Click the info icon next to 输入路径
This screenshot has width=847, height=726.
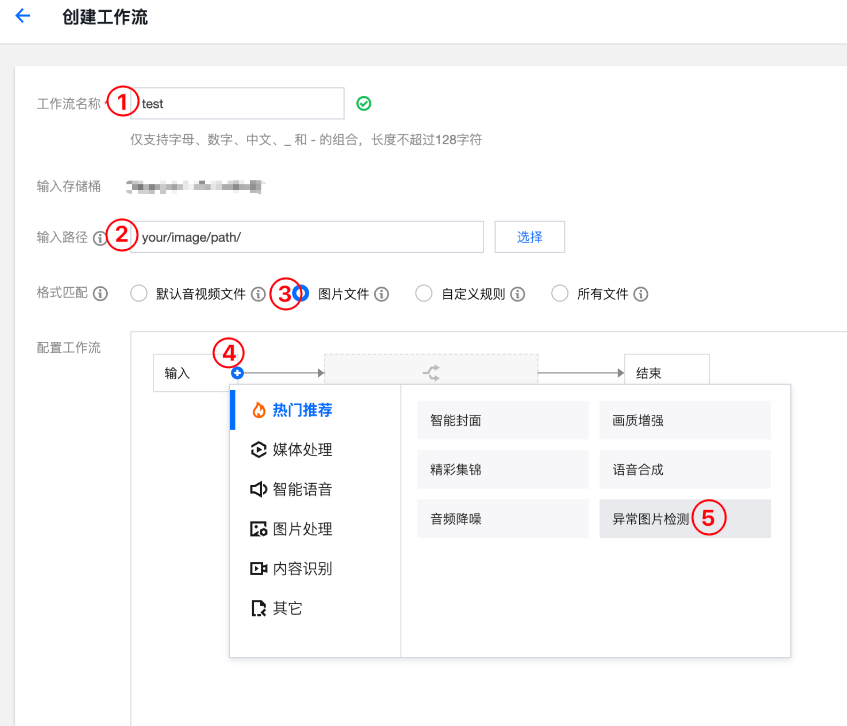tap(99, 238)
